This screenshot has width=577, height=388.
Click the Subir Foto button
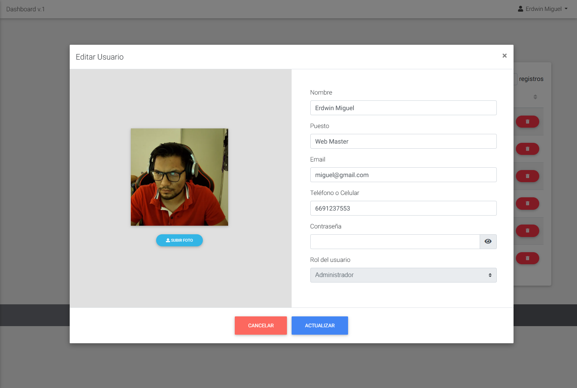coord(179,241)
